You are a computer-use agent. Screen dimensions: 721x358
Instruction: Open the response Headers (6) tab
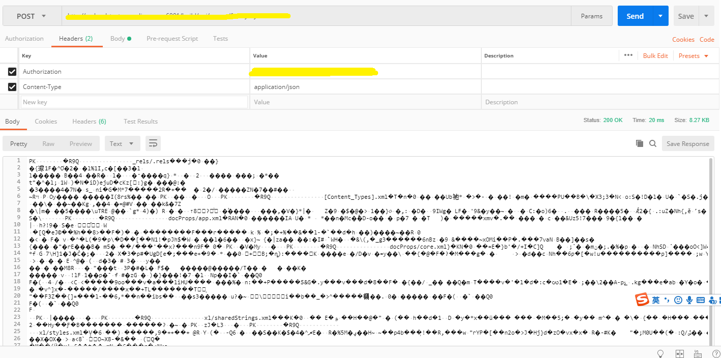click(x=89, y=122)
